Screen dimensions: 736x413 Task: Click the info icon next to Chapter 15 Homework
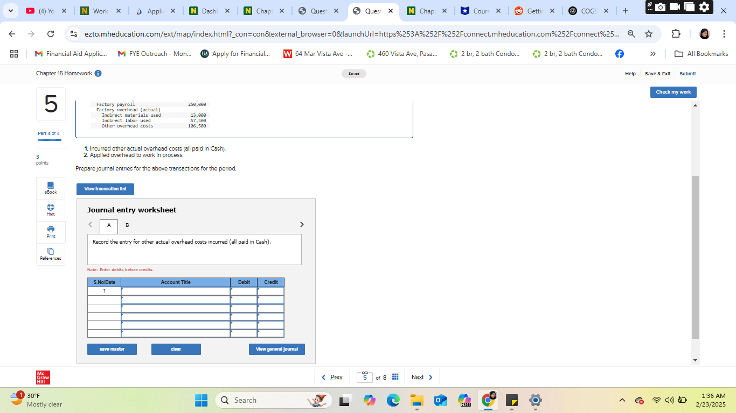click(x=96, y=74)
